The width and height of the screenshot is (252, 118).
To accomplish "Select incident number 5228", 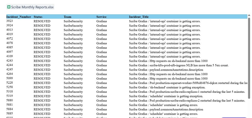I will 10,83.
